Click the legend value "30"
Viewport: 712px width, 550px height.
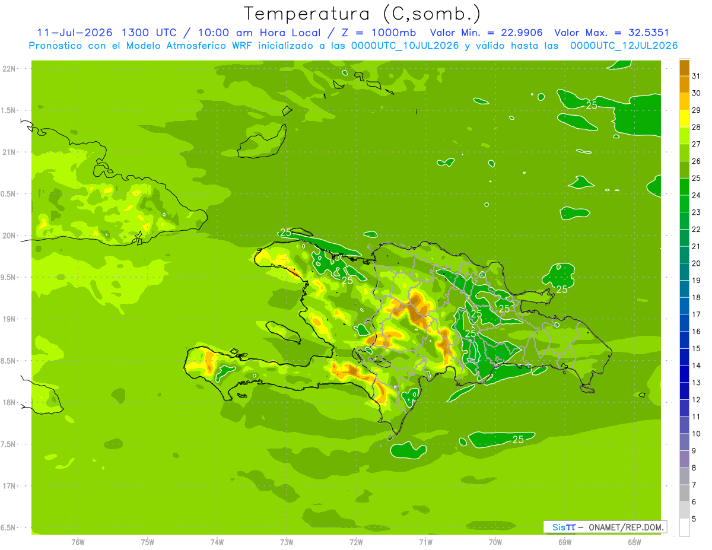pyautogui.click(x=696, y=93)
